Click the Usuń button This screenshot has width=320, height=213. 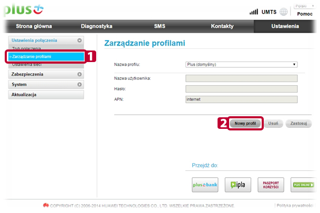273,124
